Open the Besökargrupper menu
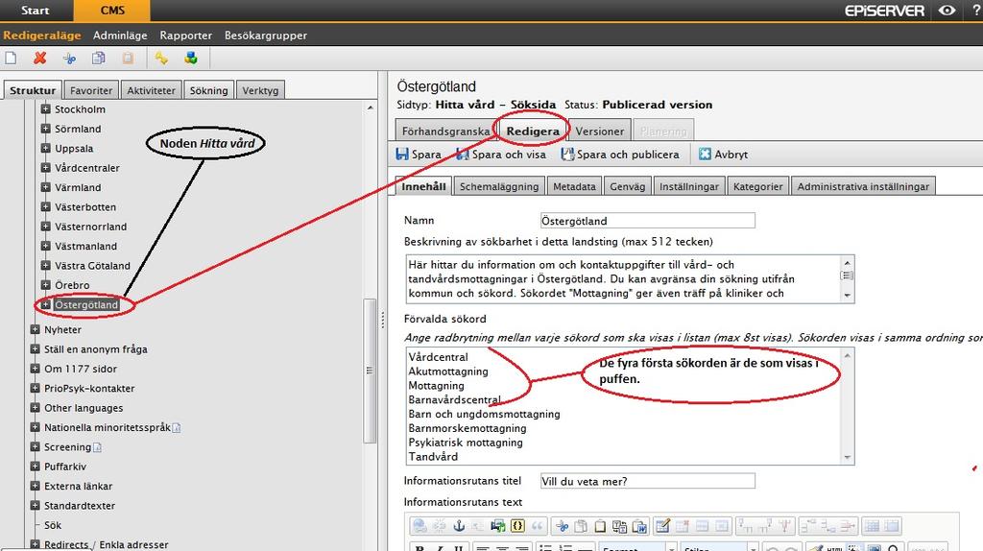 click(x=266, y=36)
